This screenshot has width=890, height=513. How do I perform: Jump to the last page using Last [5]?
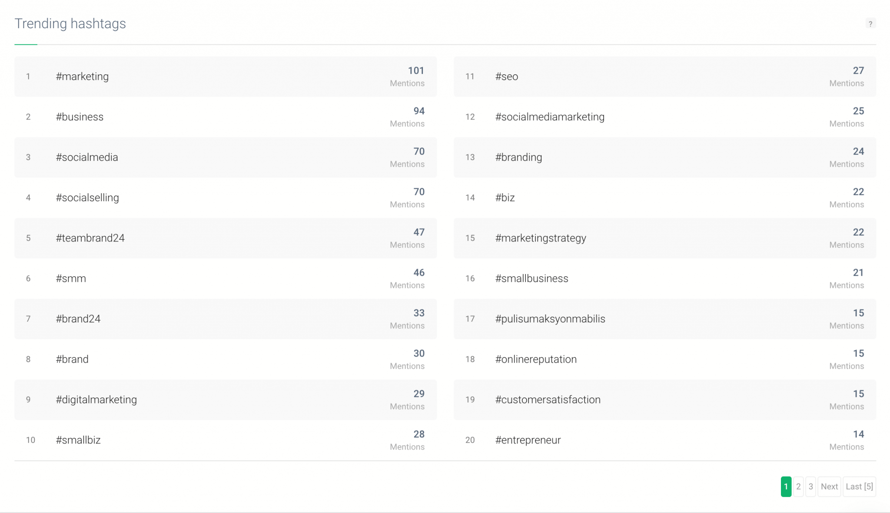pos(859,487)
